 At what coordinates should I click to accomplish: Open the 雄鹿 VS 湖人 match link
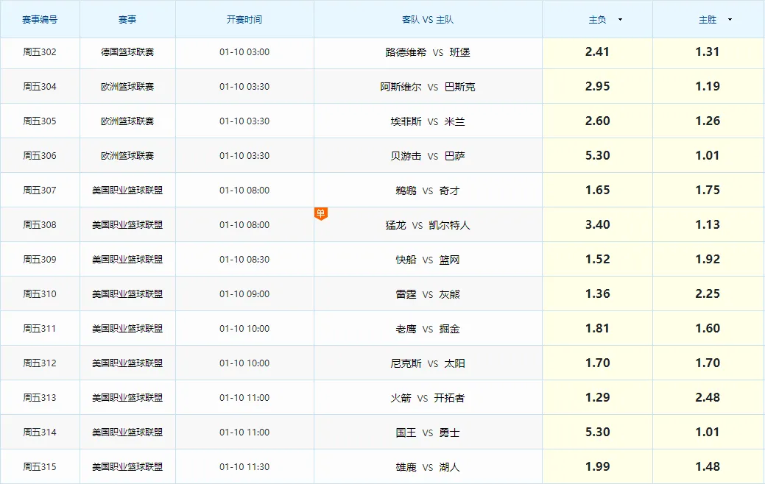pos(428,467)
